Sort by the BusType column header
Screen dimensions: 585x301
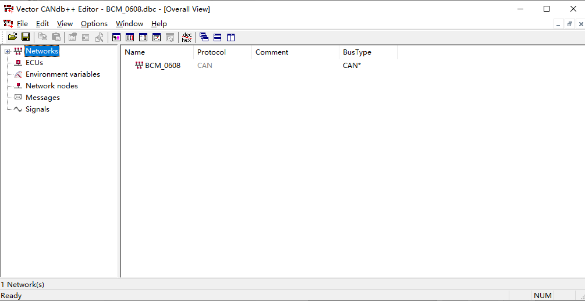(368, 52)
